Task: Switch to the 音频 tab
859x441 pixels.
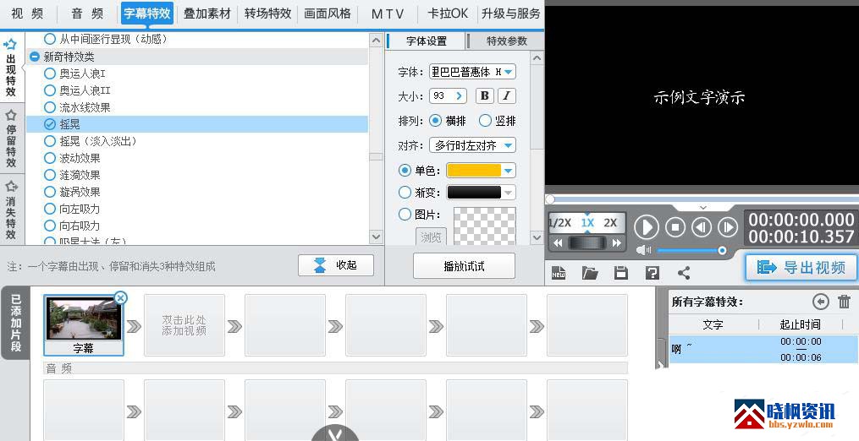Action: [x=87, y=14]
